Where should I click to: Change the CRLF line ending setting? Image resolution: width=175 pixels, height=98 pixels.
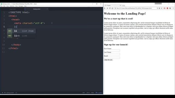[84, 93]
